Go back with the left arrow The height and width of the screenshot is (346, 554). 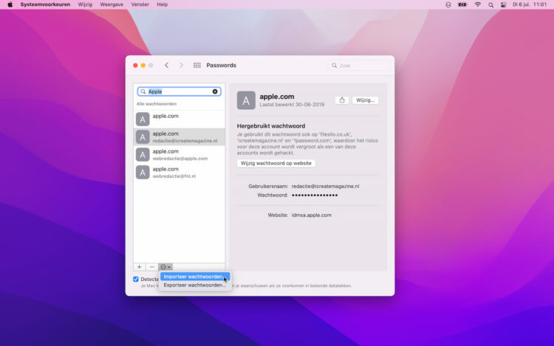(x=166, y=66)
